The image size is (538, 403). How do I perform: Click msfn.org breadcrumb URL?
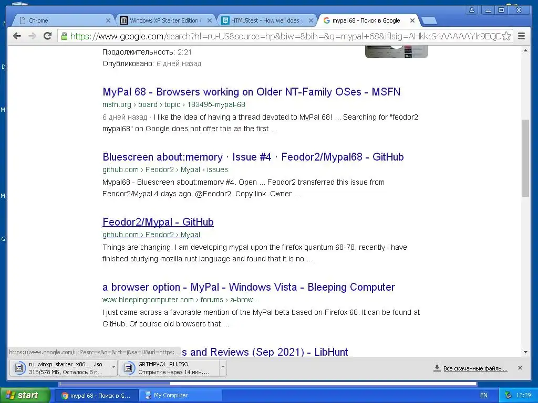[x=173, y=104]
